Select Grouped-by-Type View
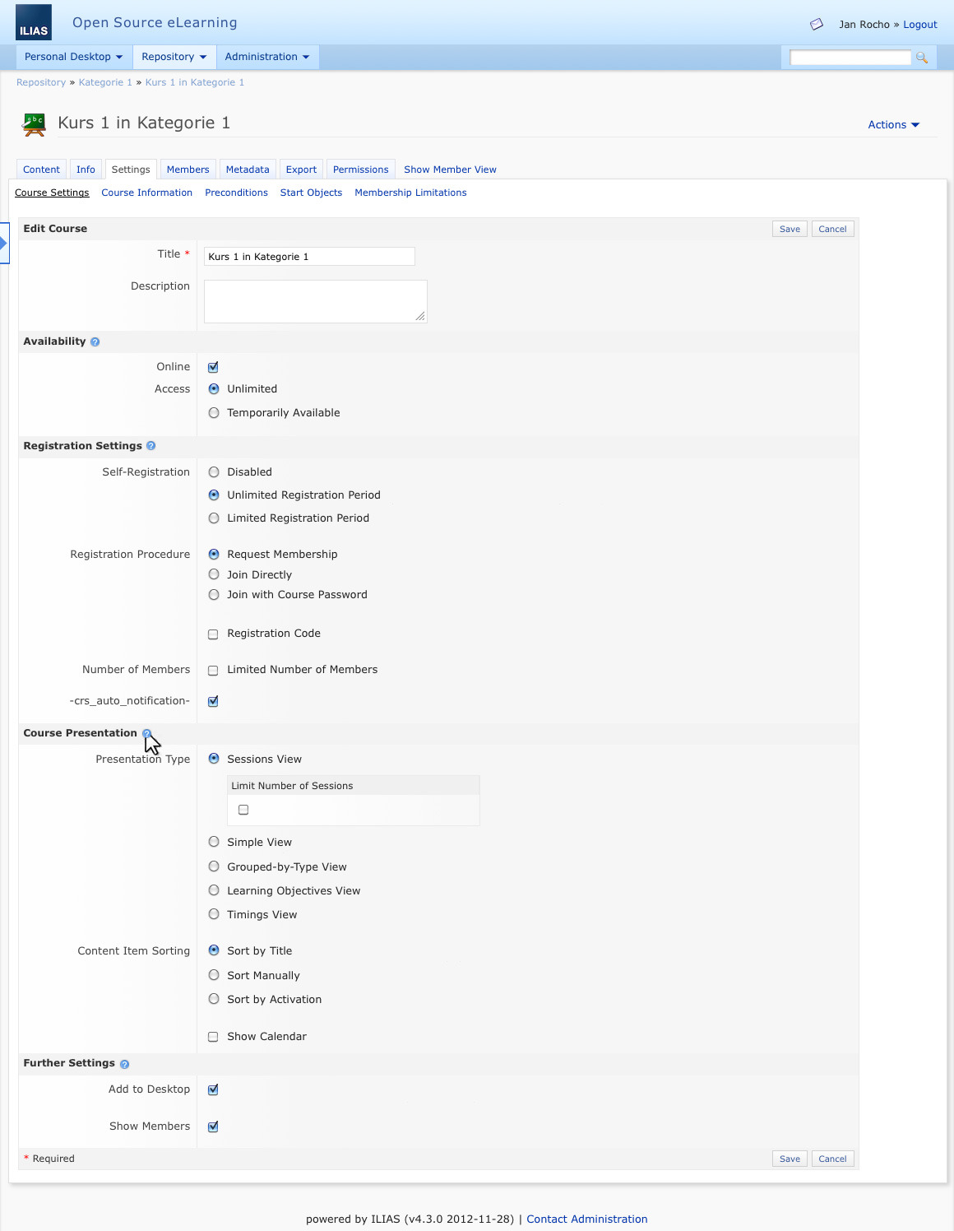Viewport: 954px width, 1231px height. point(214,866)
